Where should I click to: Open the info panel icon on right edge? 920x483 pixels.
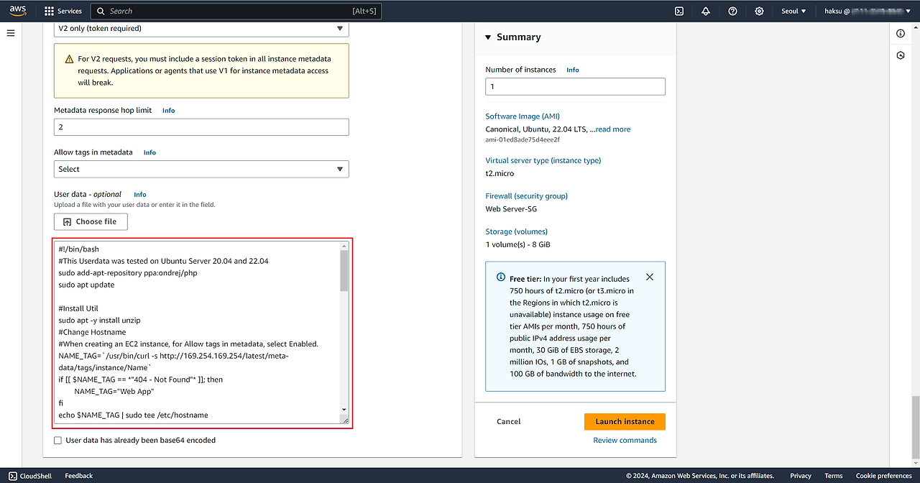pos(901,34)
